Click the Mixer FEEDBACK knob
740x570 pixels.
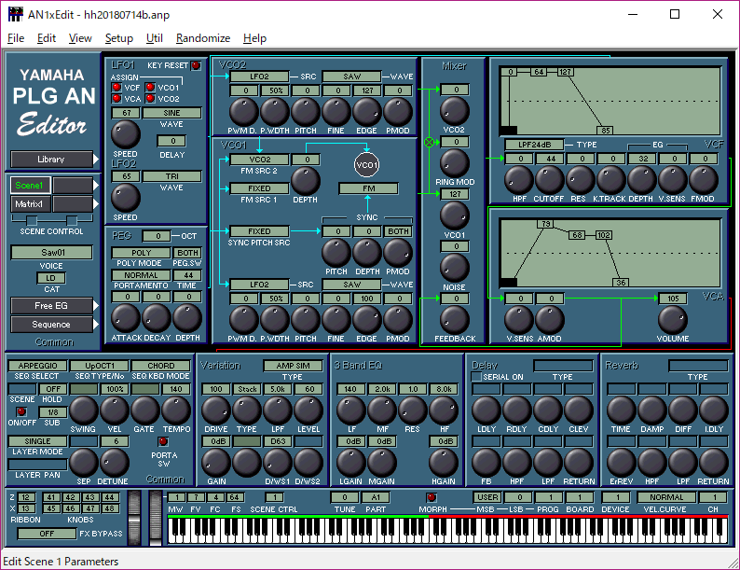454,320
